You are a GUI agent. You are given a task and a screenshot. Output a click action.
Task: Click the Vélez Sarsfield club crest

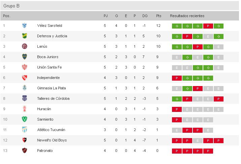(x=24, y=26)
